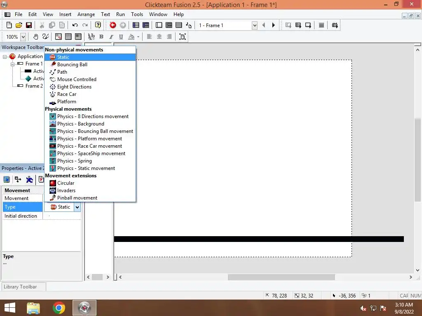Image resolution: width=422 pixels, height=316 pixels.
Task: Open the Event Editor grid icon
Action: (169, 25)
